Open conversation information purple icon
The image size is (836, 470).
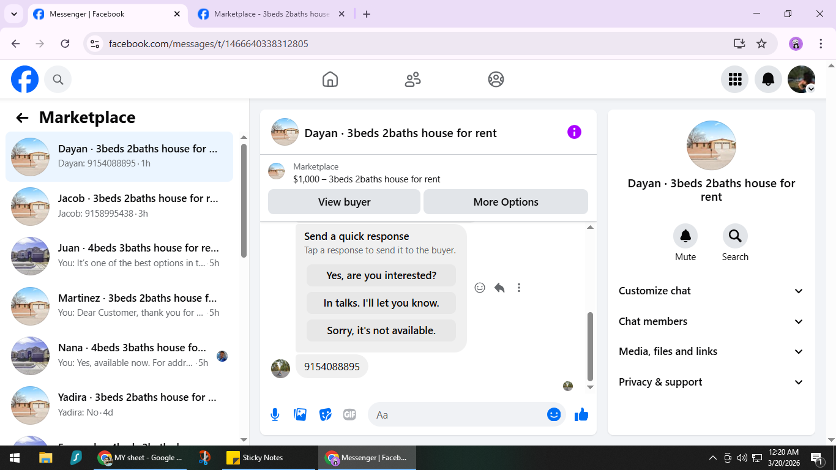[x=574, y=132]
